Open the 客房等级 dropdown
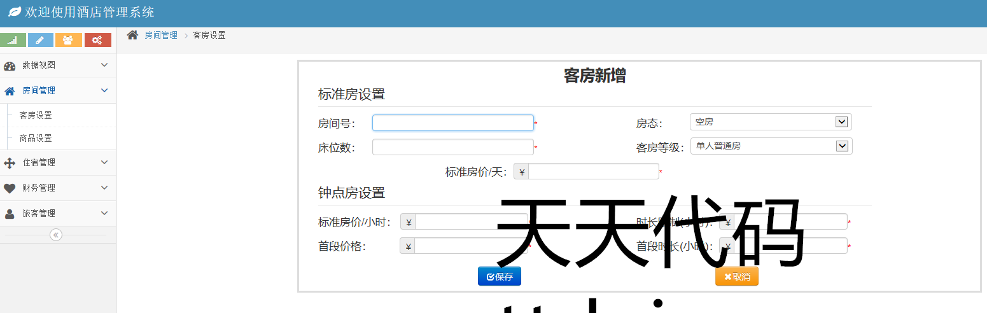The image size is (987, 313). 771,146
